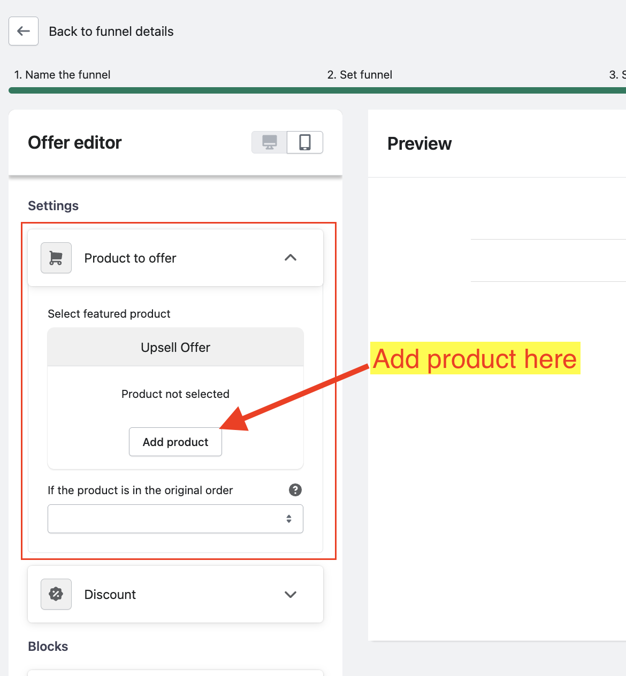Switch to desktop preview mode

tap(270, 142)
